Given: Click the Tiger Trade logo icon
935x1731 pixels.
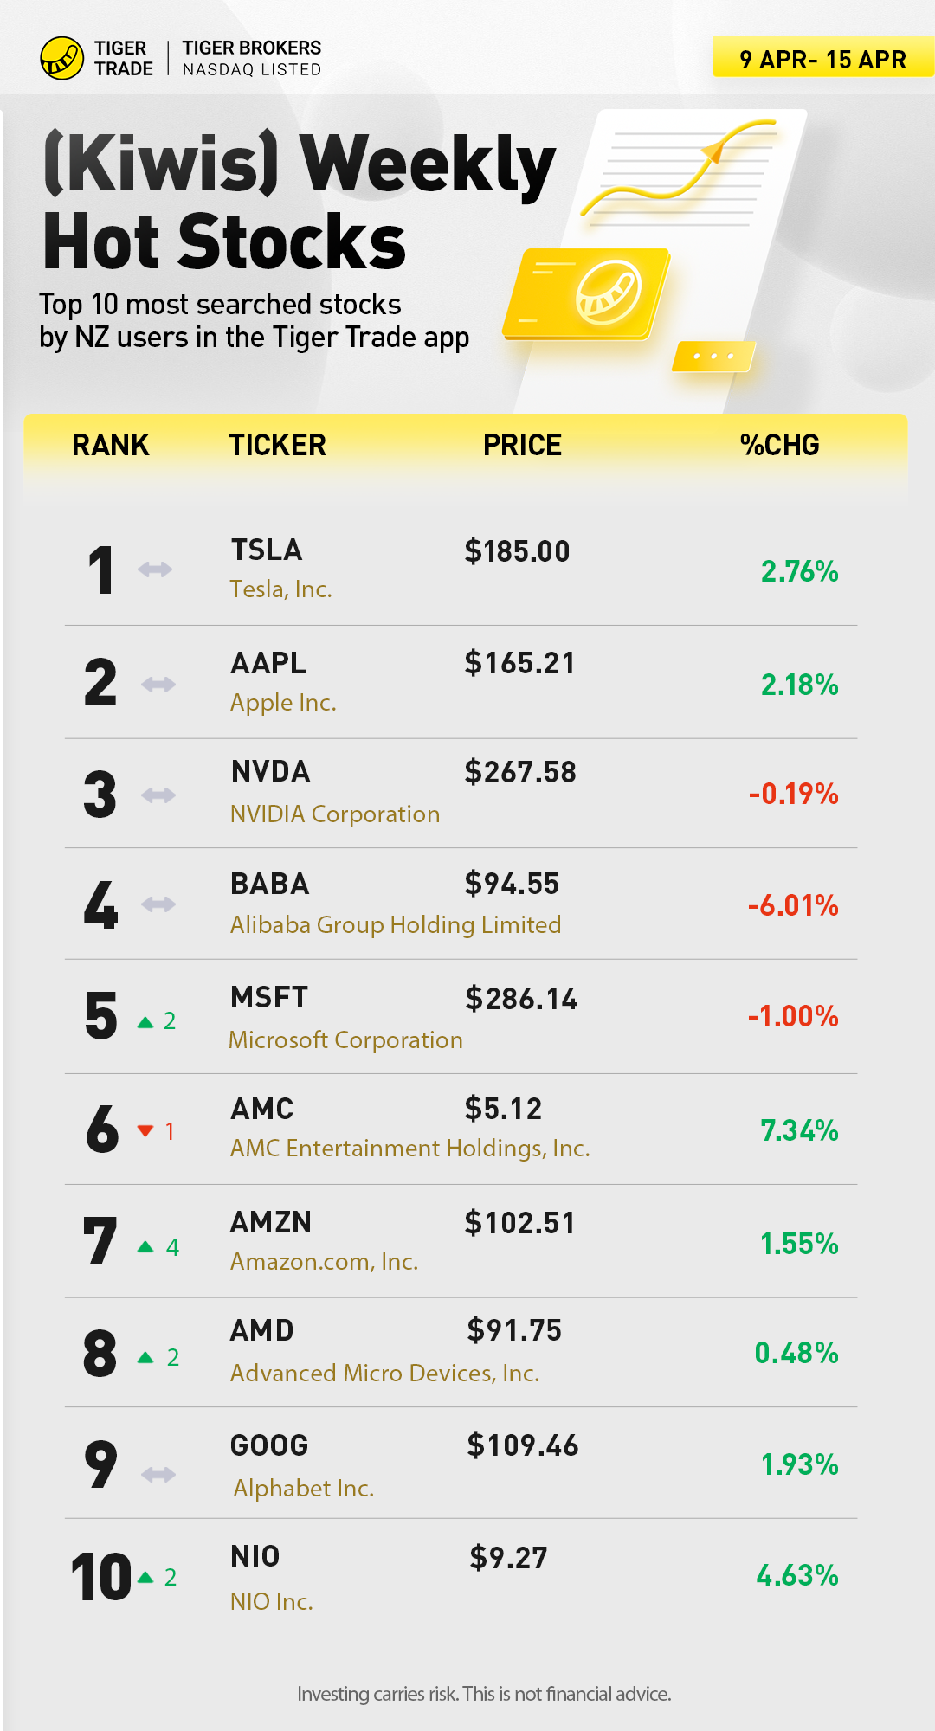Looking at the screenshot, I should [x=61, y=58].
